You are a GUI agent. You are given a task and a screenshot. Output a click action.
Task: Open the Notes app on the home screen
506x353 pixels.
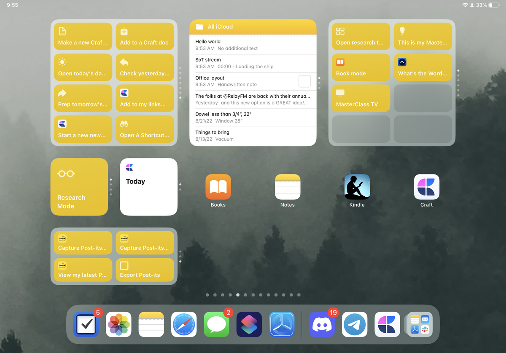coord(288,187)
